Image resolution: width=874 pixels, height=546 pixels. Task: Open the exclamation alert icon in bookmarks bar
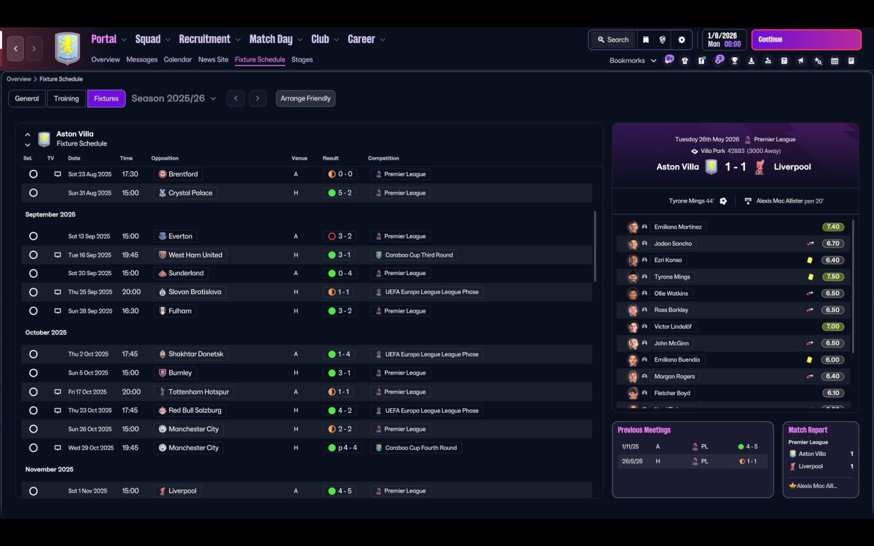pos(701,61)
